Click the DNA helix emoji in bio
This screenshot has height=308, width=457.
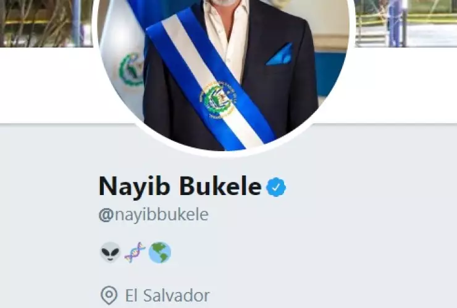coord(135,252)
